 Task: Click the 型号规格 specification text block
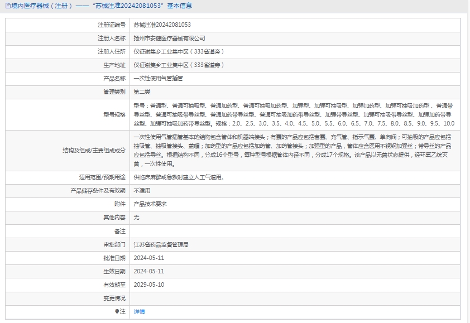[294, 114]
